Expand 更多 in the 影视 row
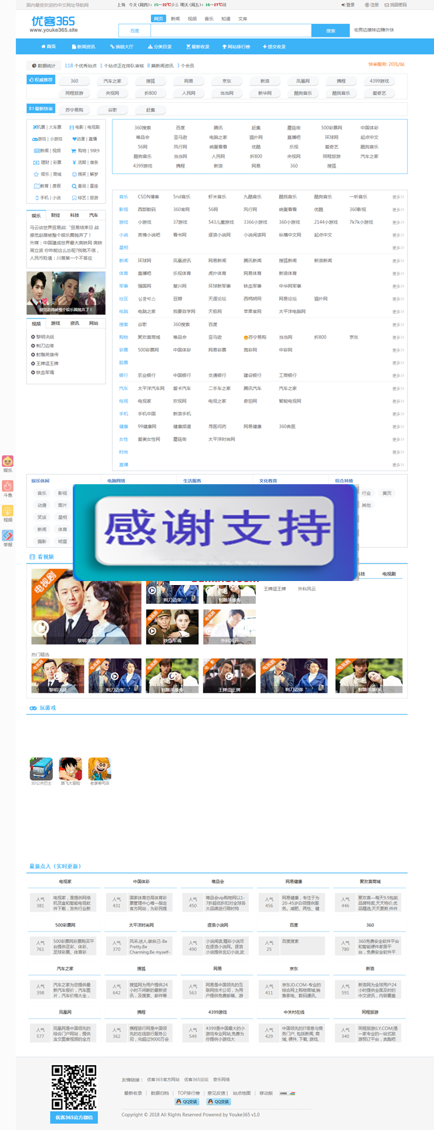Screen dimensions: 434x1130 (398, 210)
